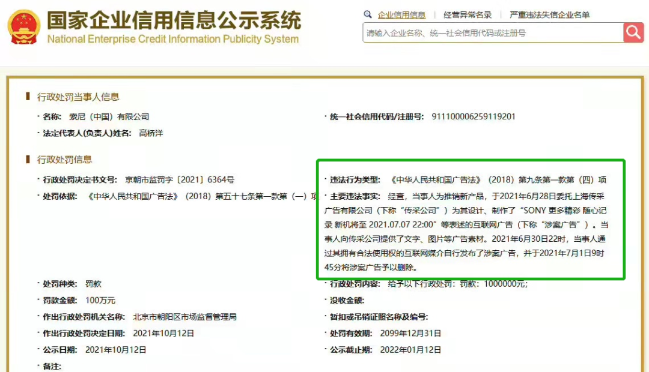The height and width of the screenshot is (372, 649).
Task: Select the 严重违法失信企业名单 tab
Action: pyautogui.click(x=549, y=15)
